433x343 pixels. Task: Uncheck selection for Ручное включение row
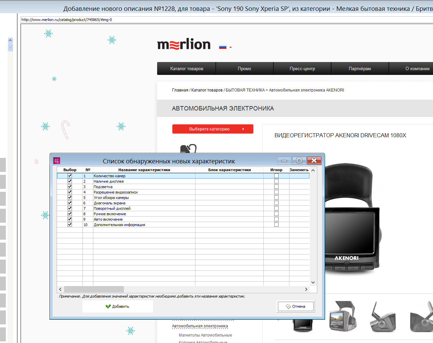pyautogui.click(x=70, y=214)
